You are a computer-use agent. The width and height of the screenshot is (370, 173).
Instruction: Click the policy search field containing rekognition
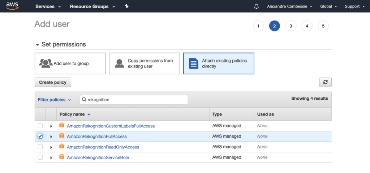point(134,100)
